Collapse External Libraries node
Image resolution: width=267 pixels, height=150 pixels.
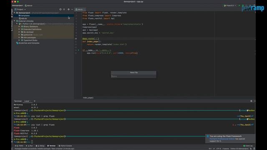click(15, 21)
